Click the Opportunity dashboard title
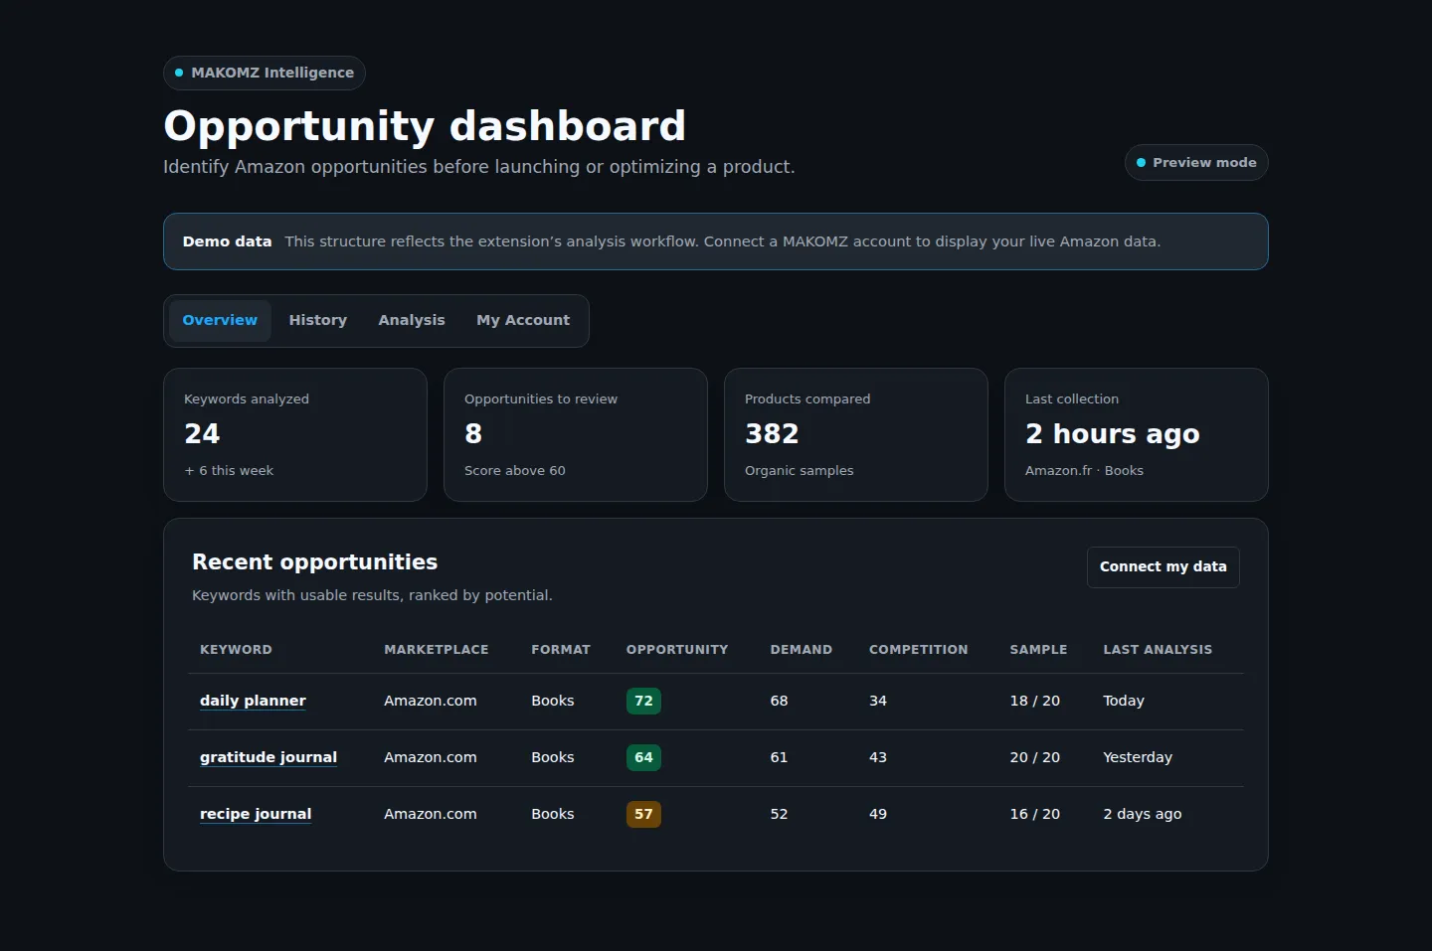The height and width of the screenshot is (951, 1432). (425, 126)
